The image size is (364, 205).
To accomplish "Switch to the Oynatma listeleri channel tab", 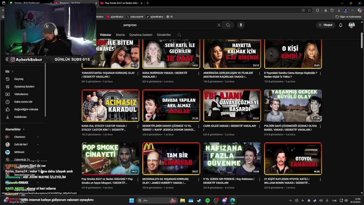I will 141,35.
